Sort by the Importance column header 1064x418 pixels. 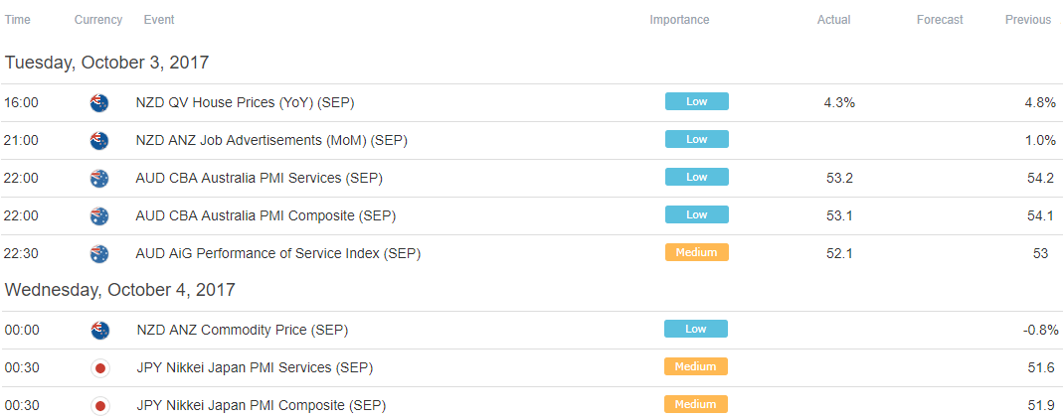(x=679, y=20)
